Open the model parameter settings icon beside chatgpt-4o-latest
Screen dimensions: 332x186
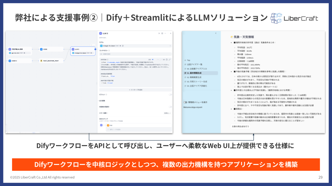pyautogui.click(x=123, y=46)
